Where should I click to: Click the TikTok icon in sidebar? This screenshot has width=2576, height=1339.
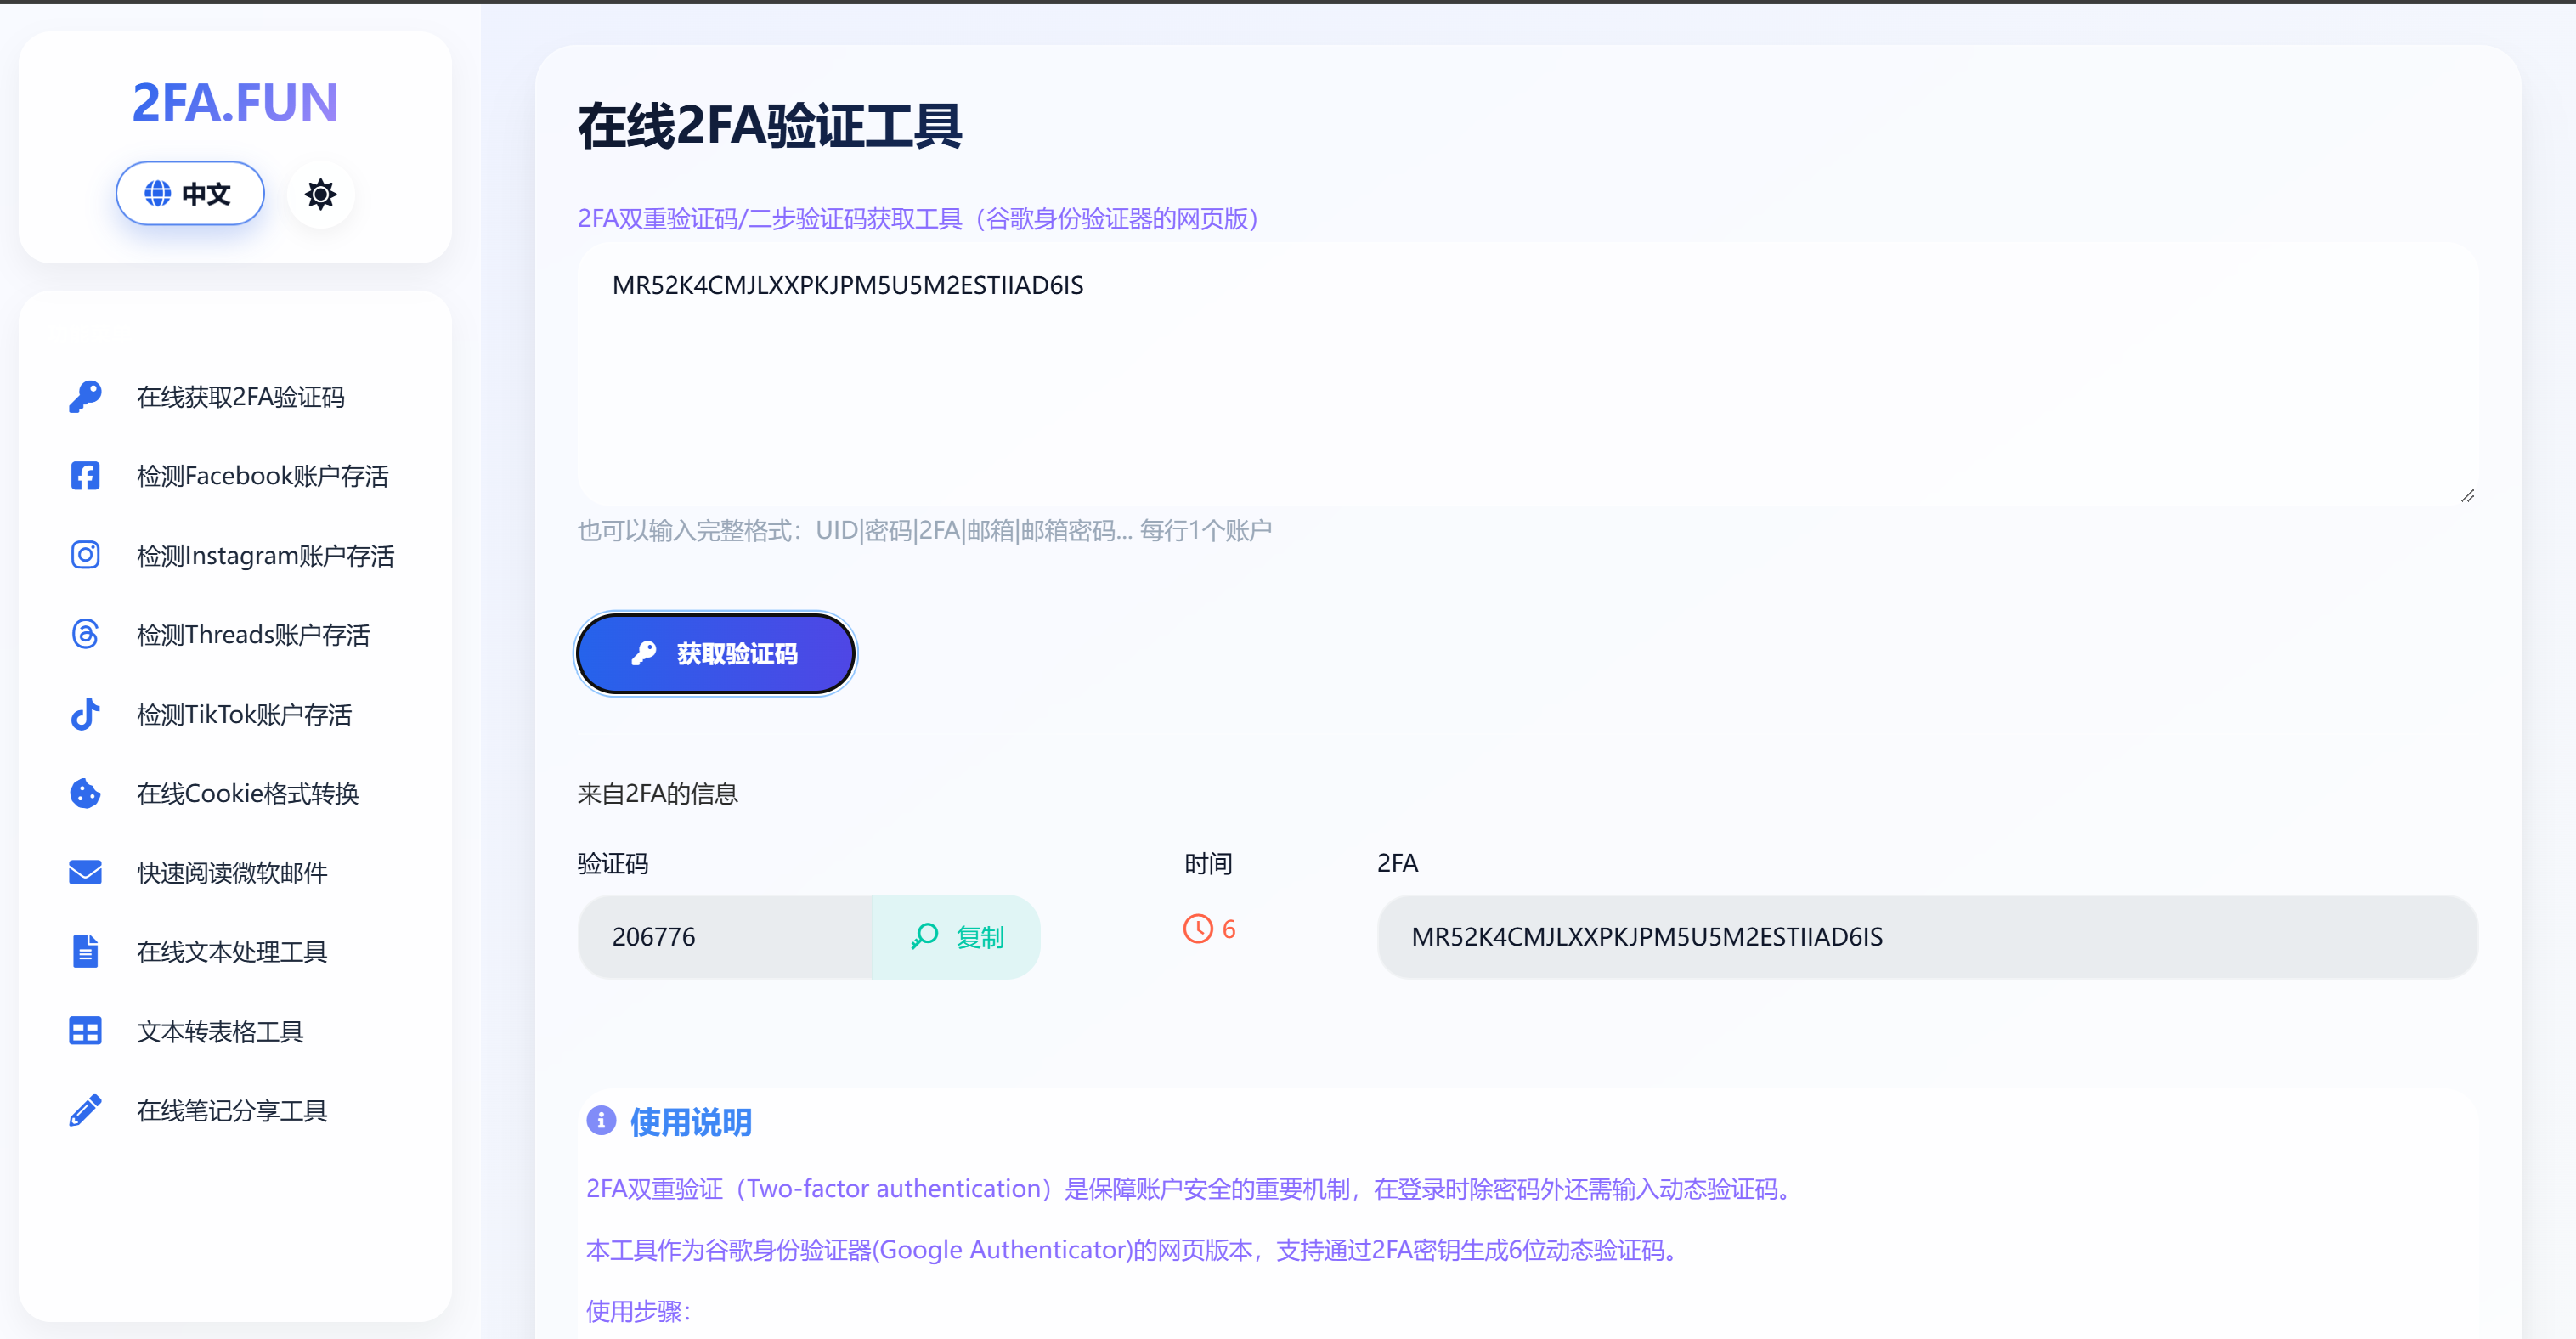pos(85,714)
